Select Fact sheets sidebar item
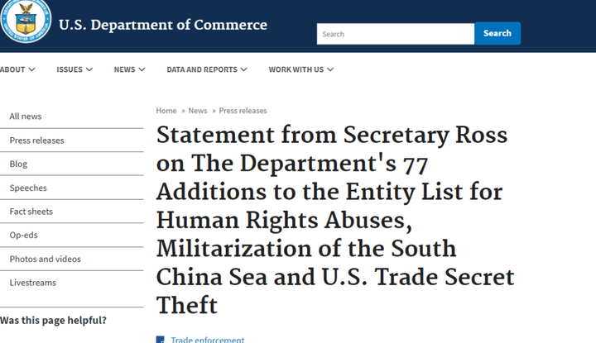596x343 pixels. [71, 212]
